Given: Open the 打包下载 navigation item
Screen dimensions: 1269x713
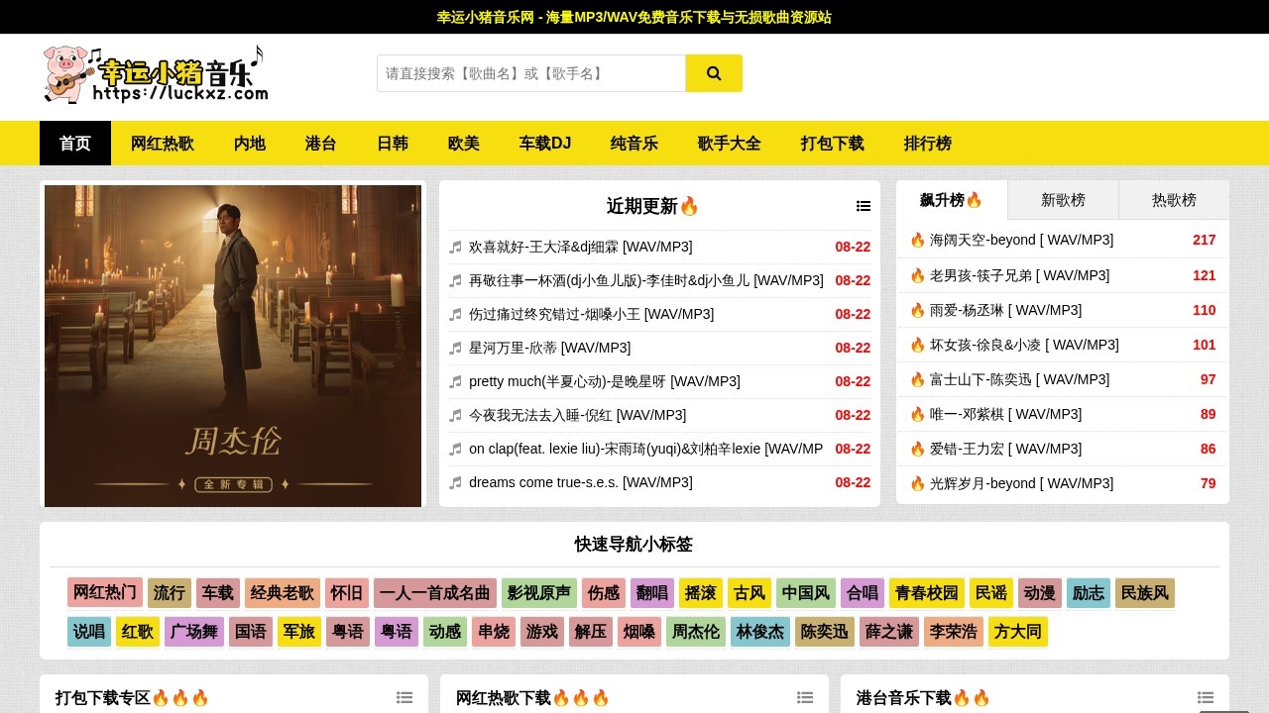Looking at the screenshot, I should [x=833, y=144].
